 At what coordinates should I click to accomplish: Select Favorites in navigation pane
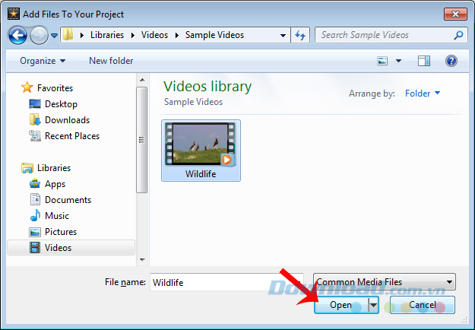(x=55, y=88)
